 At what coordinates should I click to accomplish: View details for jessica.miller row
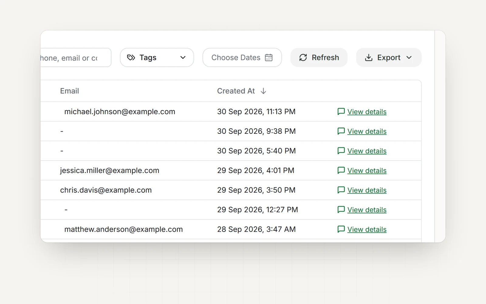[367, 171]
